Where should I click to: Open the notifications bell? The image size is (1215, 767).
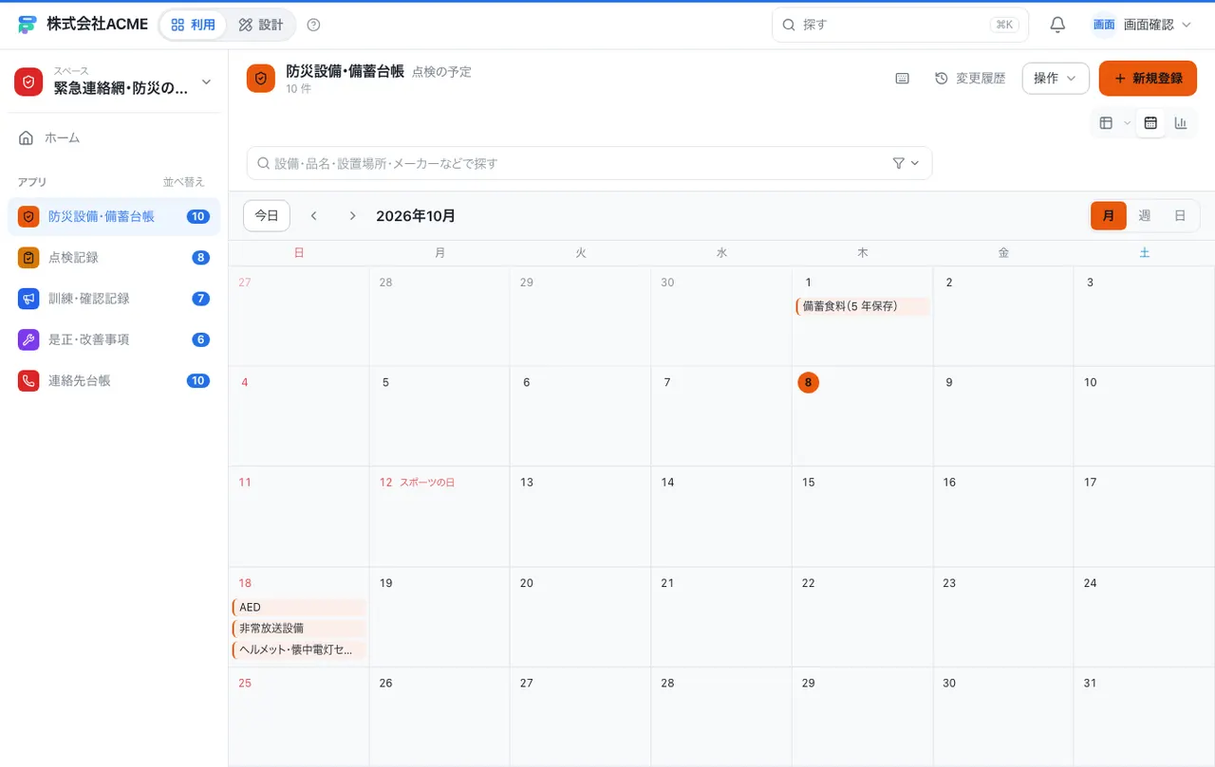point(1057,25)
